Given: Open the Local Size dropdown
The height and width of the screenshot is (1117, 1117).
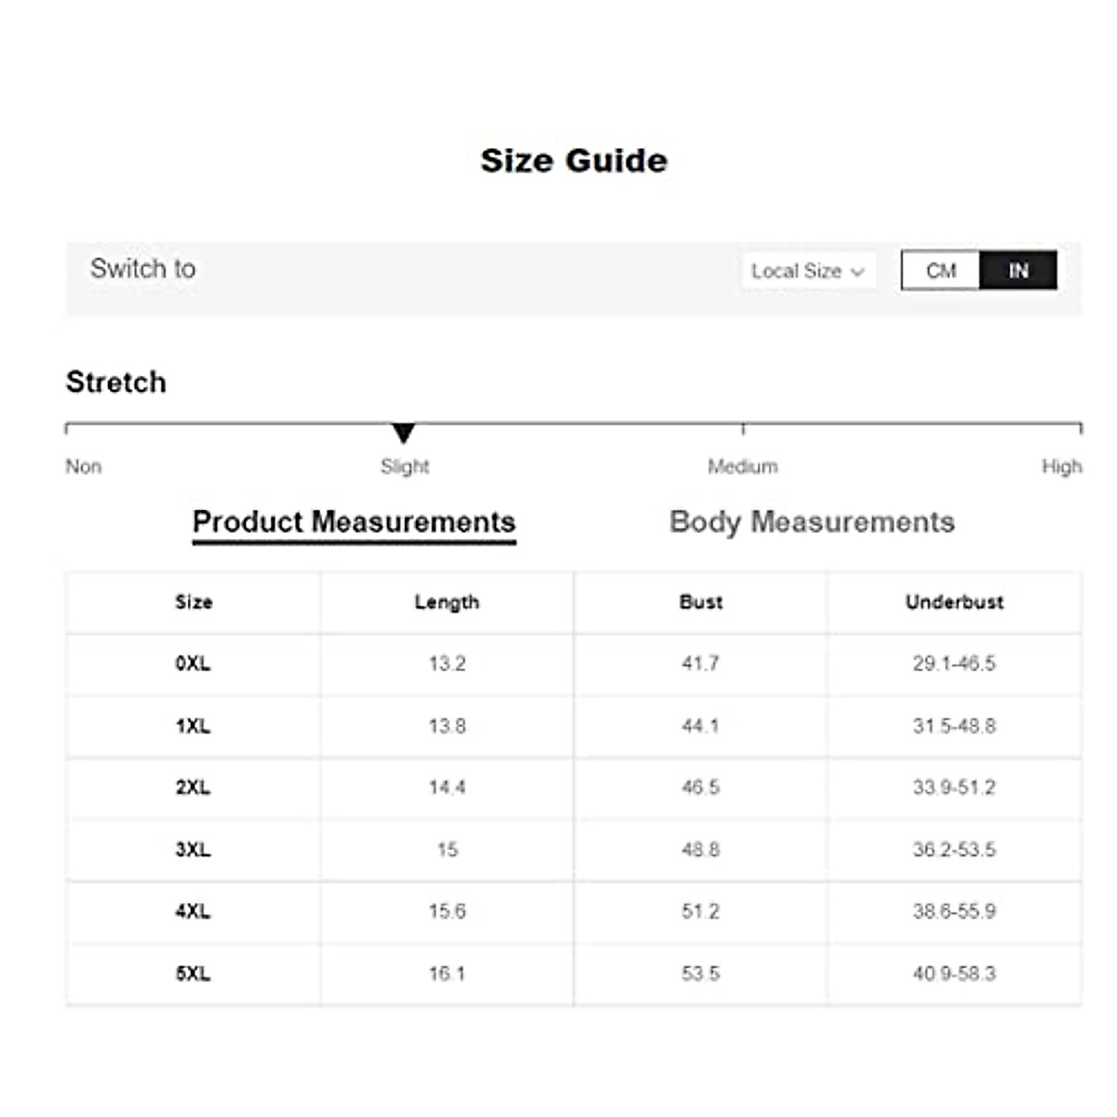Looking at the screenshot, I should 806,271.
